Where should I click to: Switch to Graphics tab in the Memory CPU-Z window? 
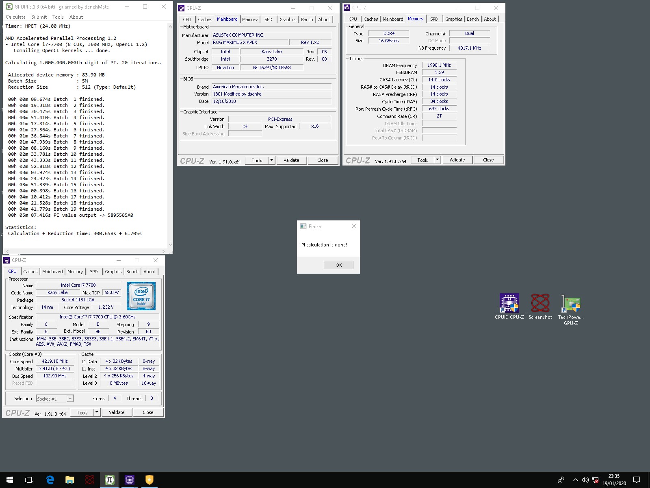(x=453, y=19)
